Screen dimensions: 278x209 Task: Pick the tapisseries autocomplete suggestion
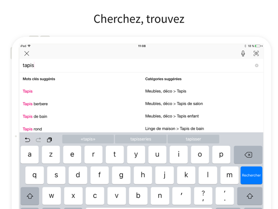(141, 139)
